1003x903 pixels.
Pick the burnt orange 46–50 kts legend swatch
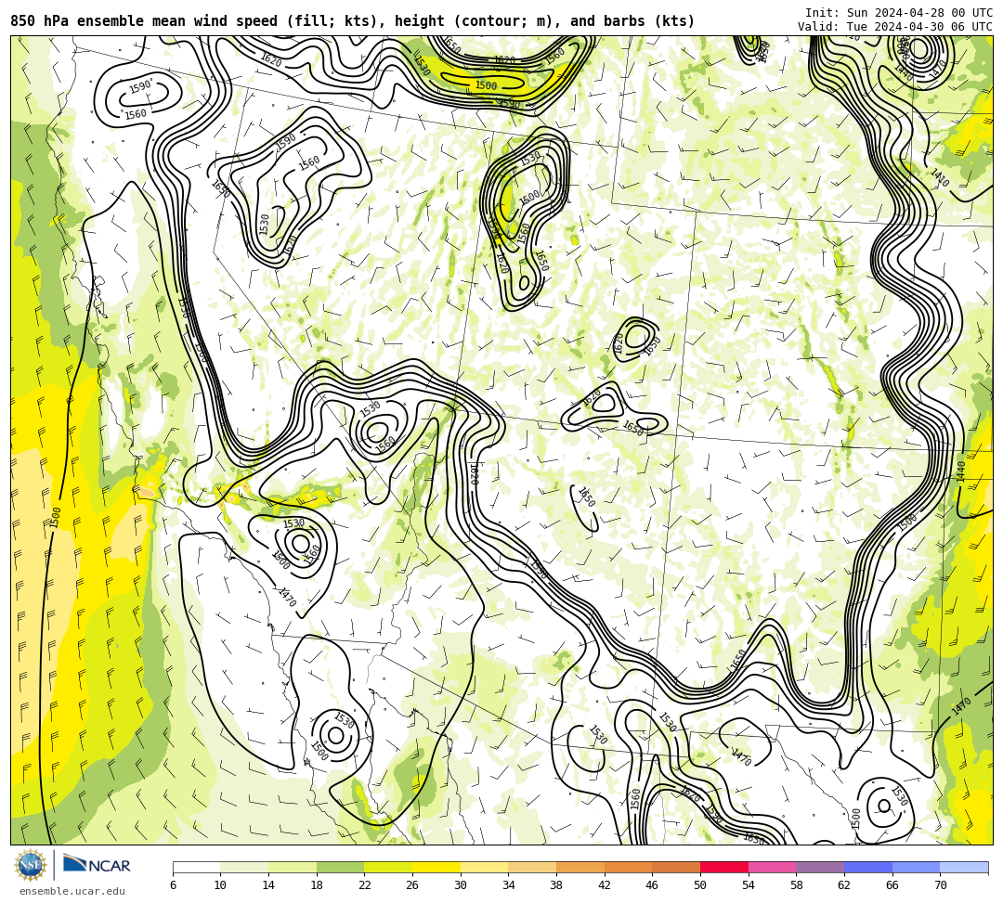(676, 867)
